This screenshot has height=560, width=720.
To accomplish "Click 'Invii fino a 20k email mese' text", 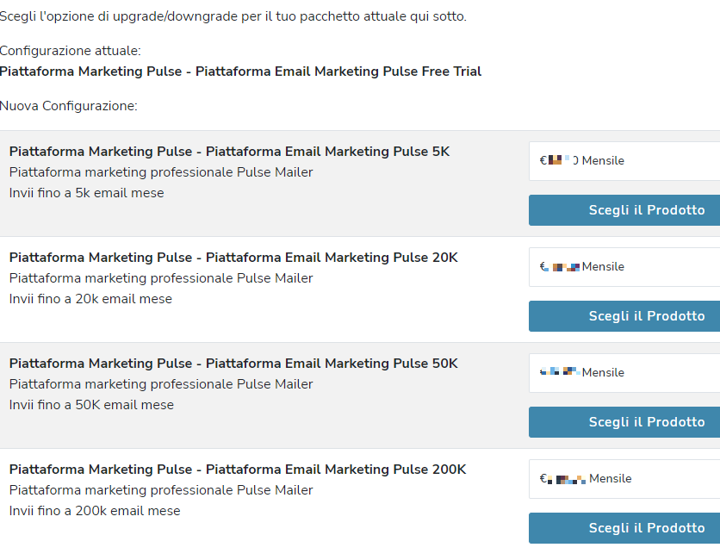I will (x=90, y=299).
